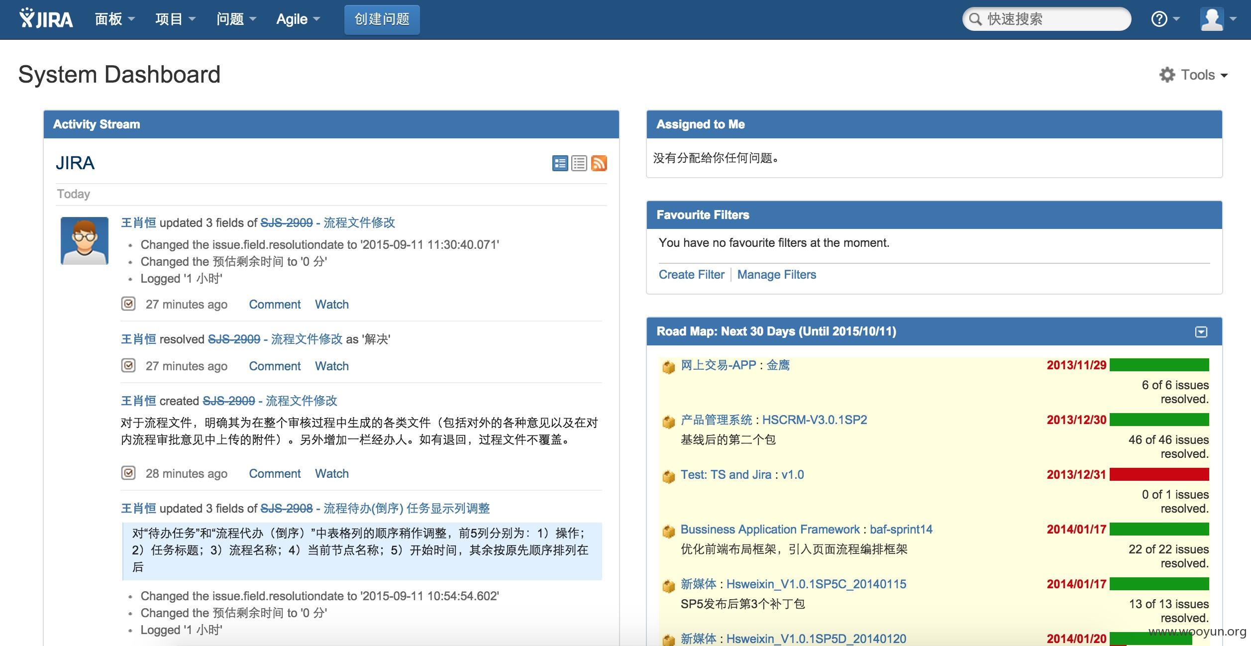1251x646 pixels.
Task: Click Comment under first 27 minutes ago entry
Action: [x=275, y=304]
